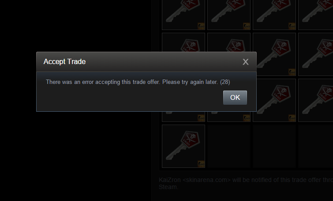Click the CS:GO badge on the third row's third key
Viewport: 333px width, 201px height.
coord(292,118)
